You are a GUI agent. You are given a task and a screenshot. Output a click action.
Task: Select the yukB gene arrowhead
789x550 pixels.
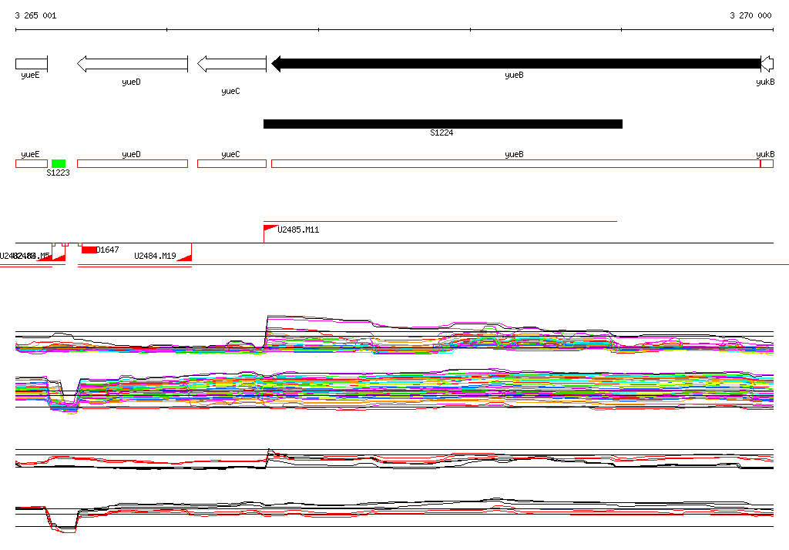[767, 64]
